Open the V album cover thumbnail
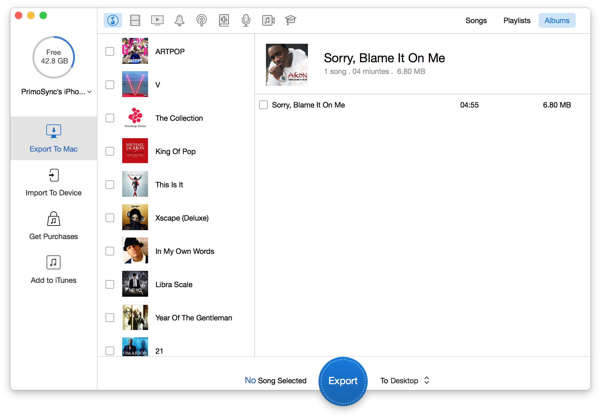Image resolution: width=601 pixels, height=419 pixels. [x=135, y=84]
